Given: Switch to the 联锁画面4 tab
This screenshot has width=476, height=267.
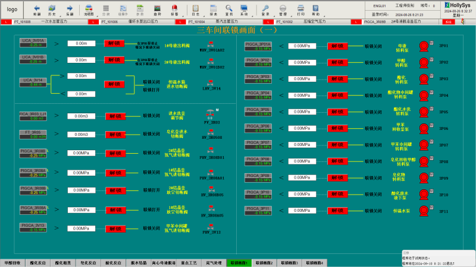Looking at the screenshot, I should click(315, 263).
